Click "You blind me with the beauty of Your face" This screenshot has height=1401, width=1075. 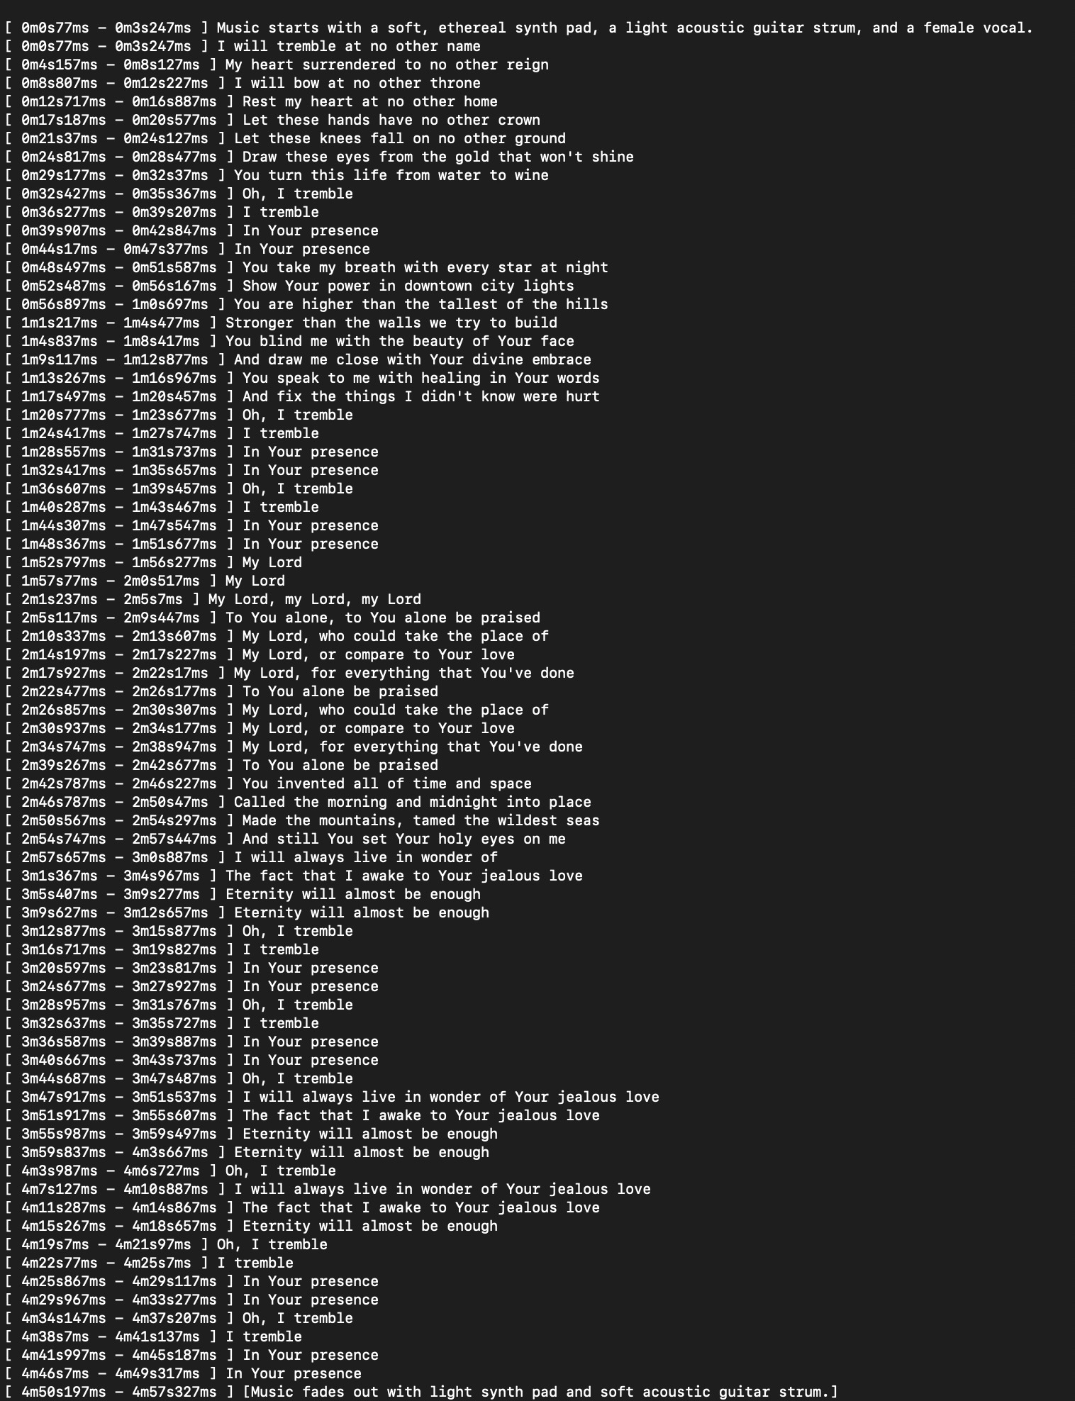(x=399, y=341)
